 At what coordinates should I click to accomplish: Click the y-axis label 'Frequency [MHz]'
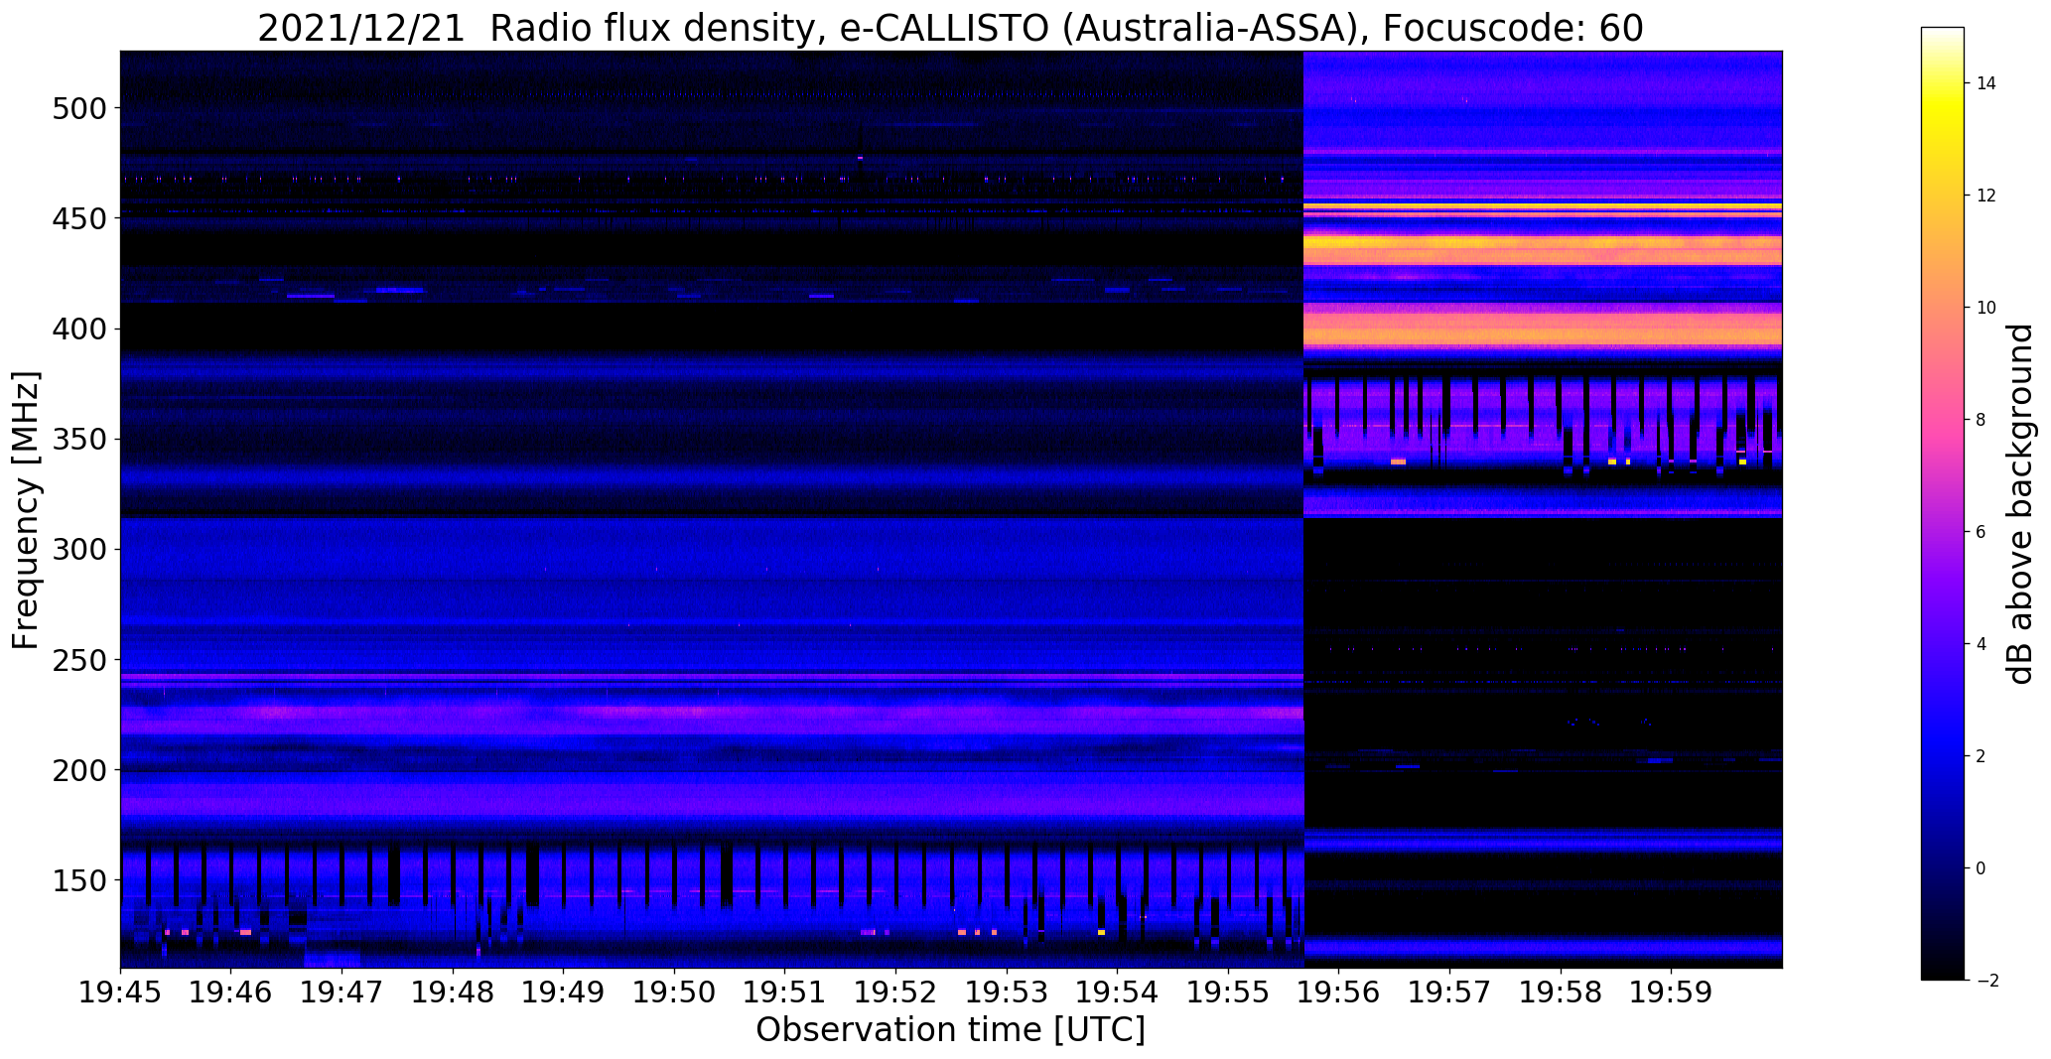click(x=26, y=510)
